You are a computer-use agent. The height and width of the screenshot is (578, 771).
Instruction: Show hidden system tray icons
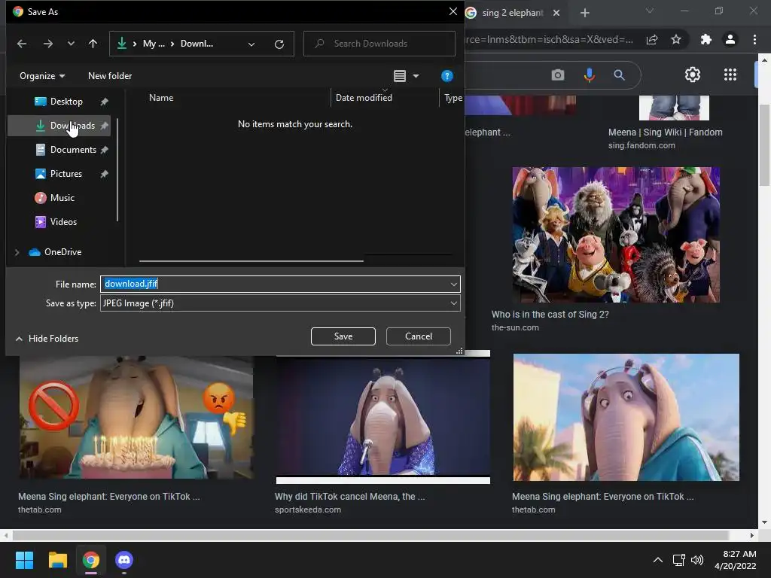pyautogui.click(x=657, y=560)
